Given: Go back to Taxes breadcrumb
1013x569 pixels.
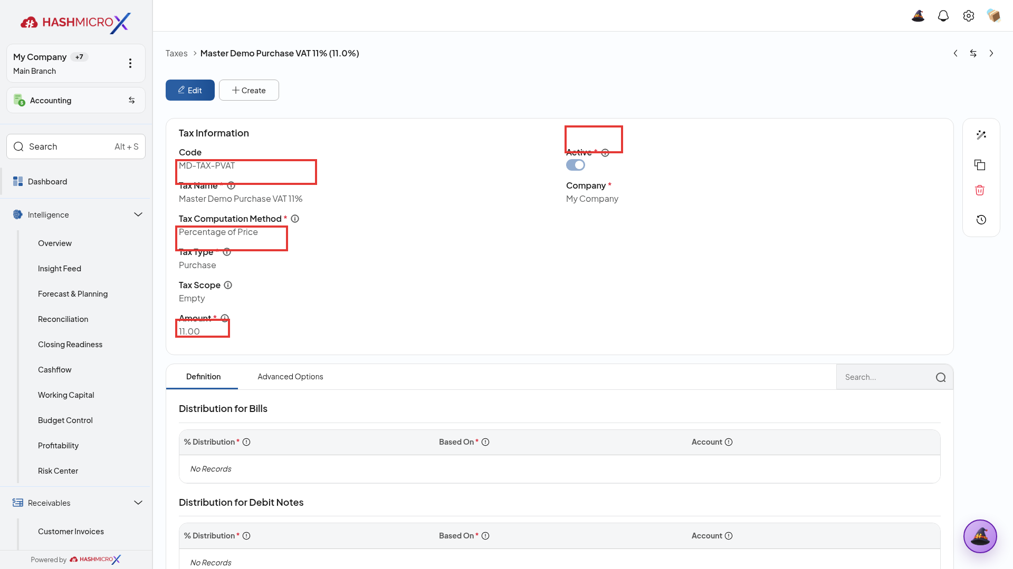Looking at the screenshot, I should point(176,53).
